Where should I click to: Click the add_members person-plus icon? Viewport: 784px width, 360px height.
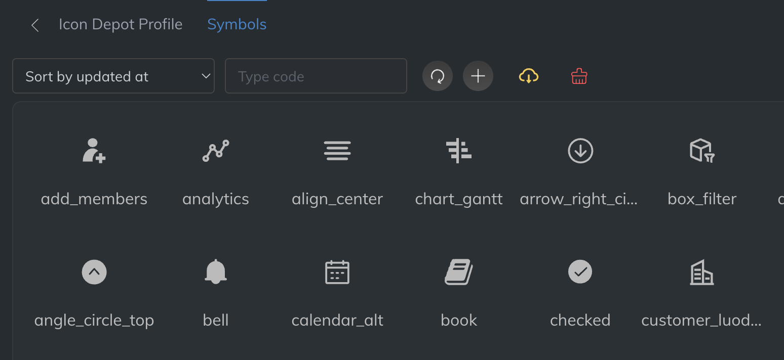click(94, 151)
